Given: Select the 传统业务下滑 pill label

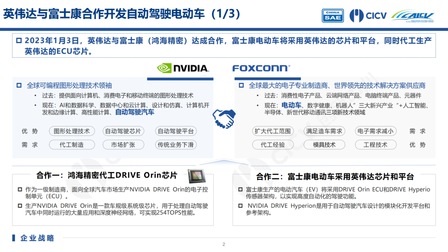Looking at the screenshot, I should click(175, 145).
